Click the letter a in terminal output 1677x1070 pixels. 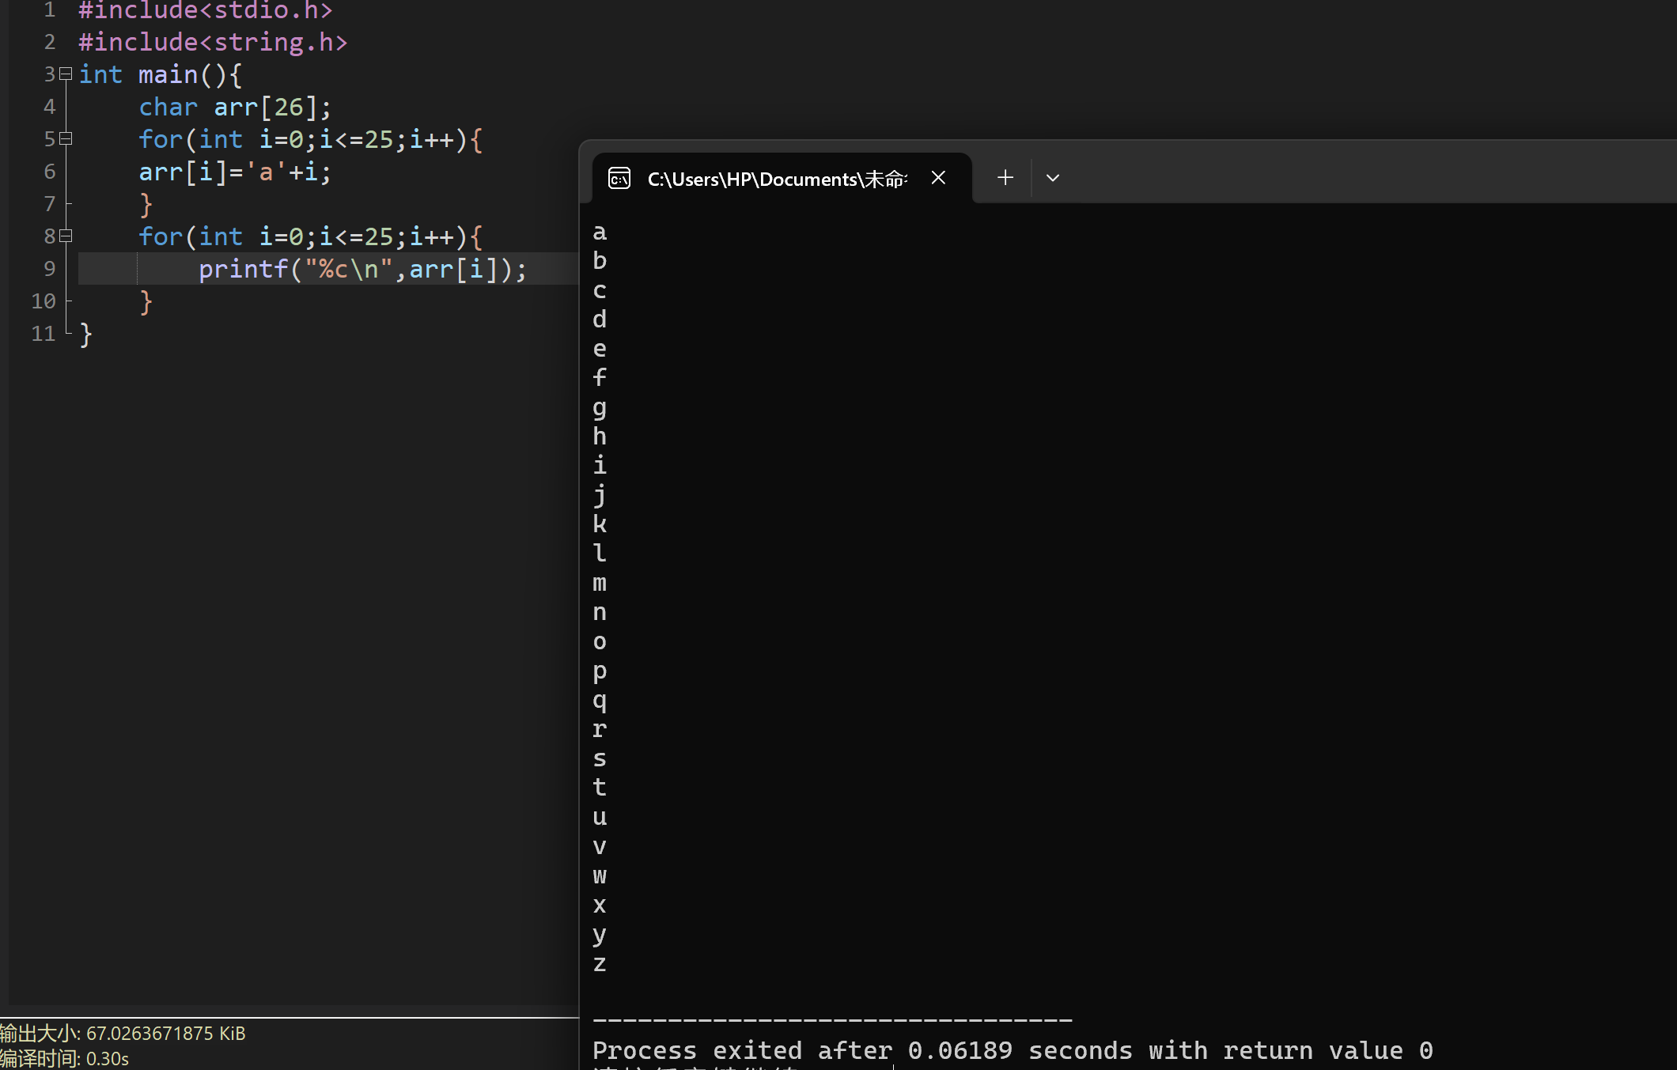coord(600,233)
